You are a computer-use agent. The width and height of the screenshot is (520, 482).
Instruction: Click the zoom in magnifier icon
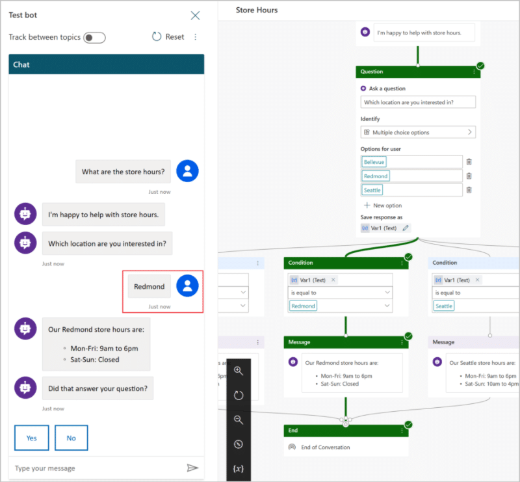[x=239, y=371]
